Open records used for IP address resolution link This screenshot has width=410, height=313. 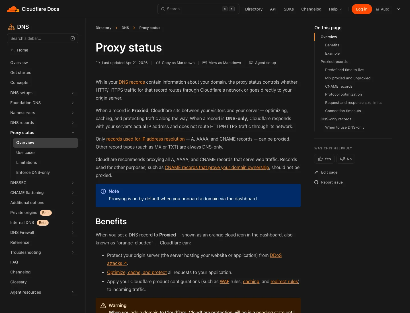[145, 139]
